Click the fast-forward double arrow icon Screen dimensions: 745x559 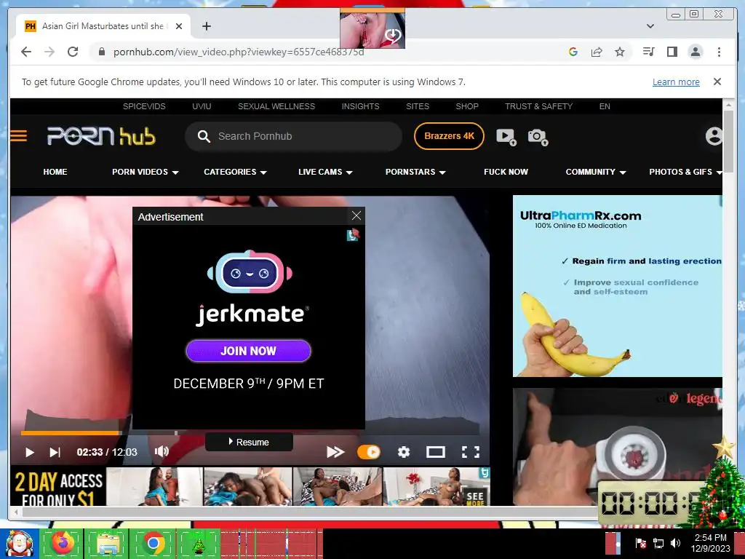coord(335,452)
